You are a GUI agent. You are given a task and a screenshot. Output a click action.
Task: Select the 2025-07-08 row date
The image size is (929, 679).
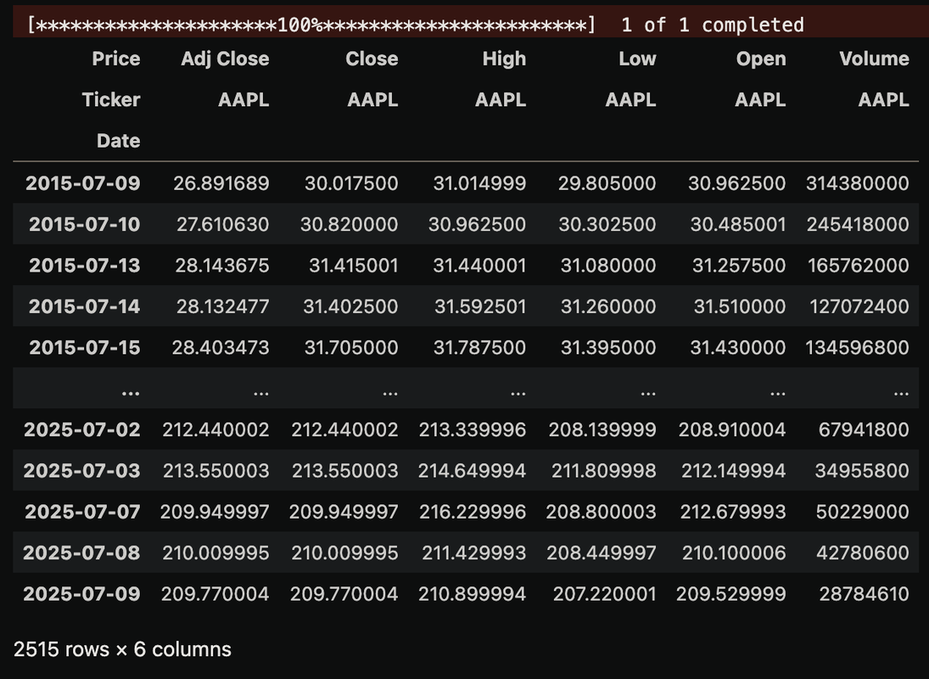tap(81, 553)
